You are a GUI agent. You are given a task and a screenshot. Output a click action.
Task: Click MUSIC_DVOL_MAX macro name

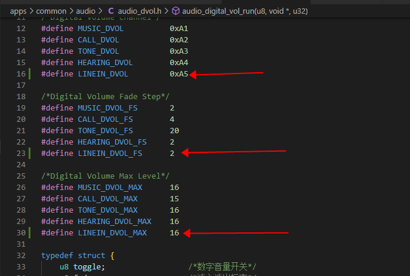pyautogui.click(x=110, y=188)
